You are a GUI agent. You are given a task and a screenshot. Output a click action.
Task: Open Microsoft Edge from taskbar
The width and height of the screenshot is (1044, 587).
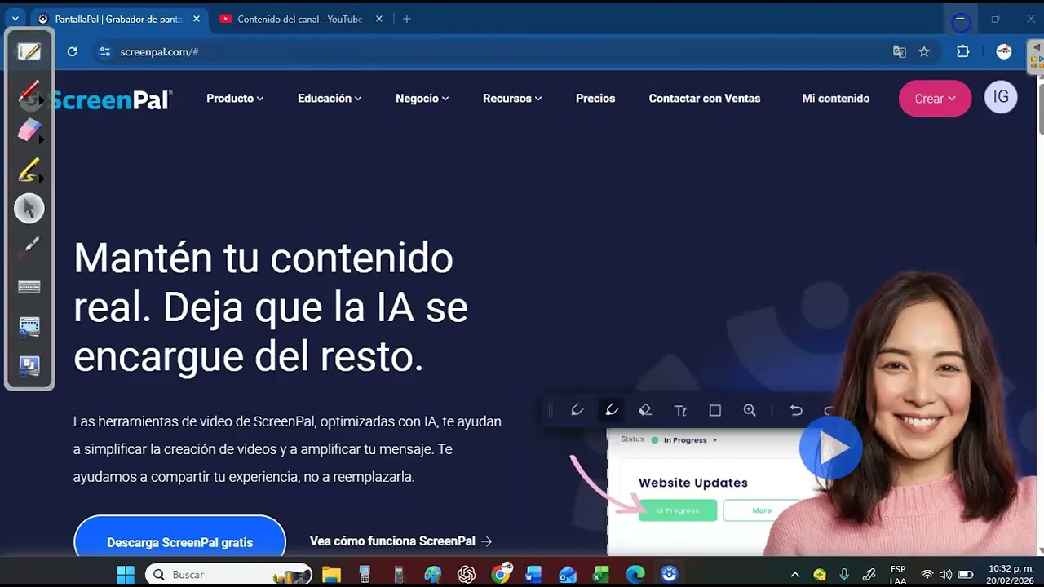pos(635,575)
